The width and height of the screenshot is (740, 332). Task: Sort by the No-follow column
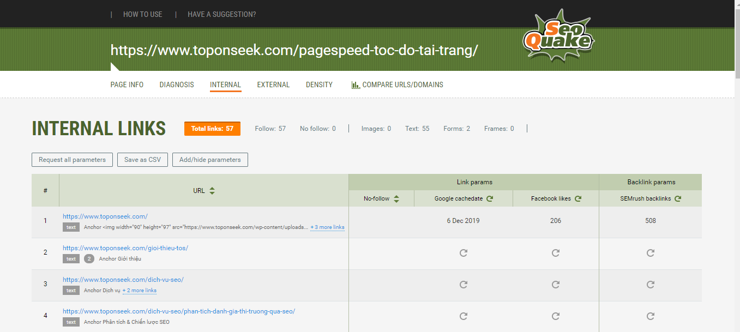tap(396, 199)
